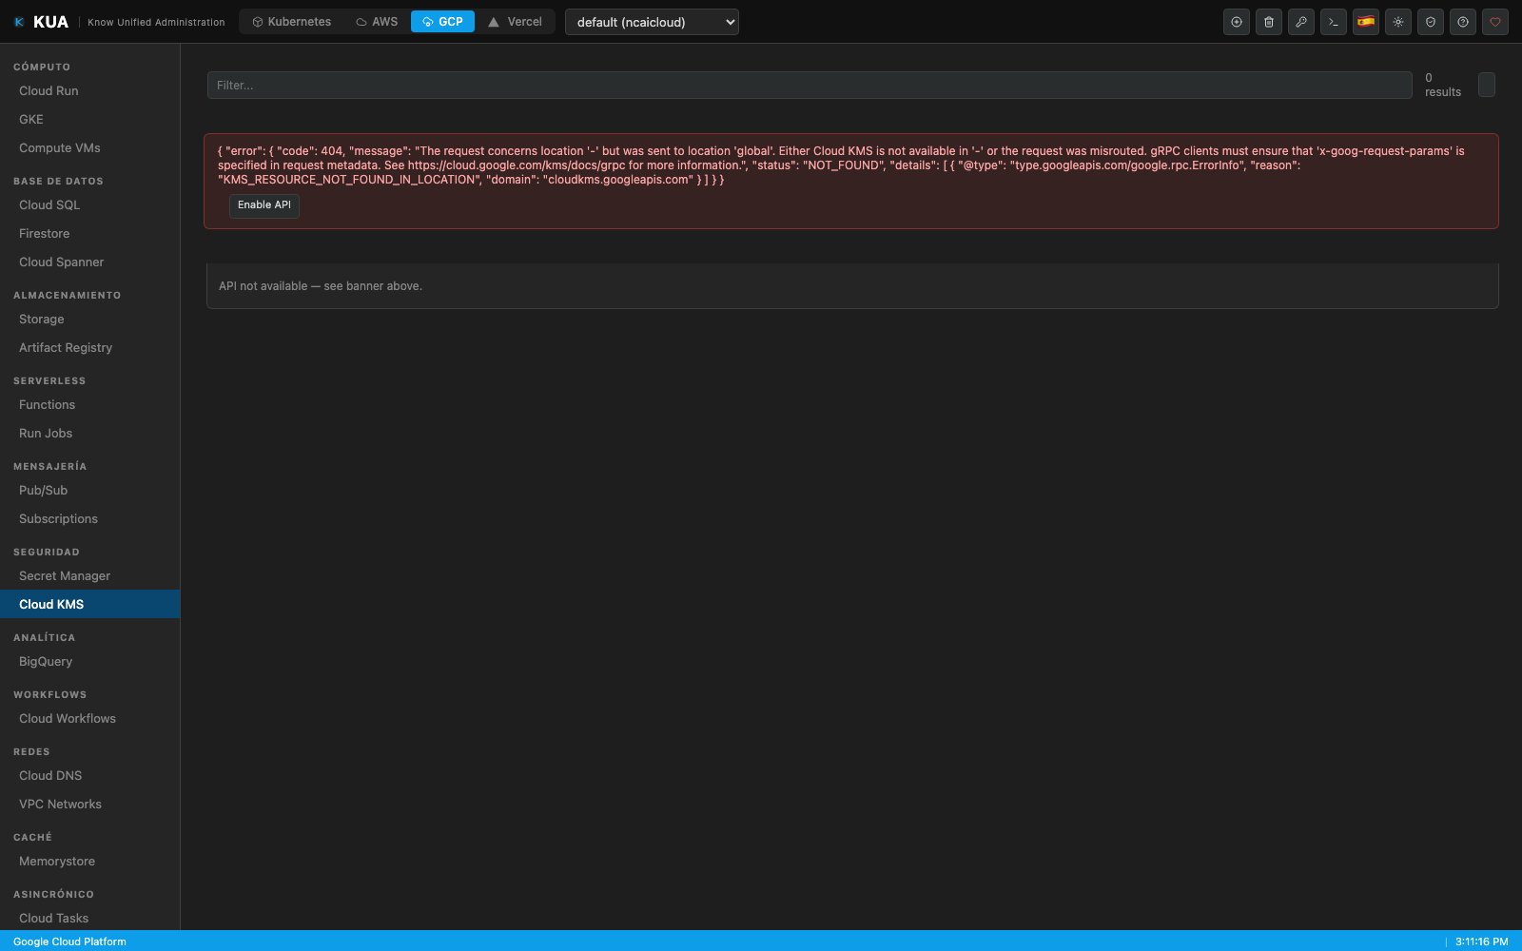1522x951 pixels.
Task: Click the trash can icon
Action: click(1269, 22)
